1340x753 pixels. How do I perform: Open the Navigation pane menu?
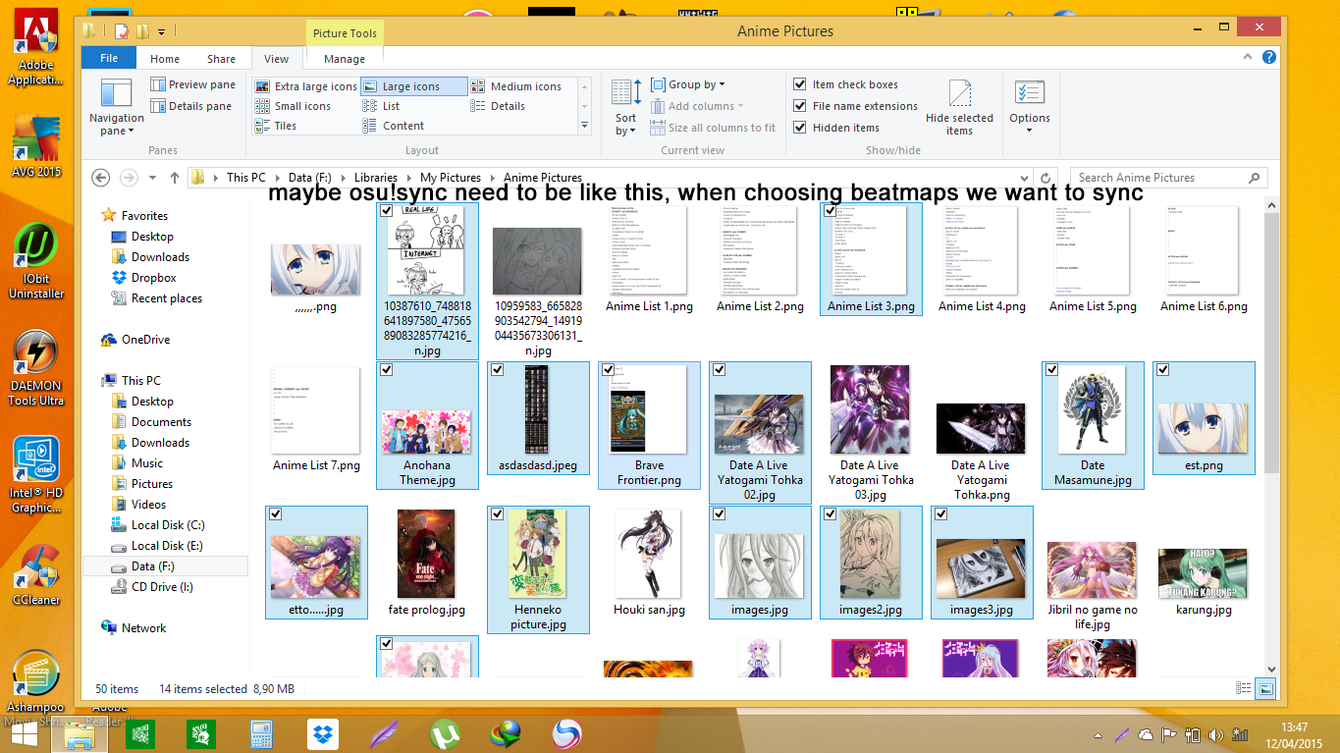(116, 108)
